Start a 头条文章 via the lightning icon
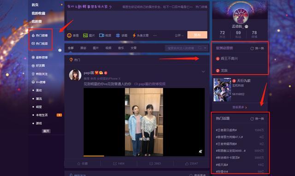This screenshot has width=295, height=176. 134,35
